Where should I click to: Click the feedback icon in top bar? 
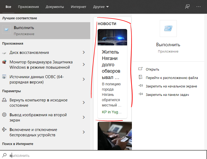tap(188, 7)
